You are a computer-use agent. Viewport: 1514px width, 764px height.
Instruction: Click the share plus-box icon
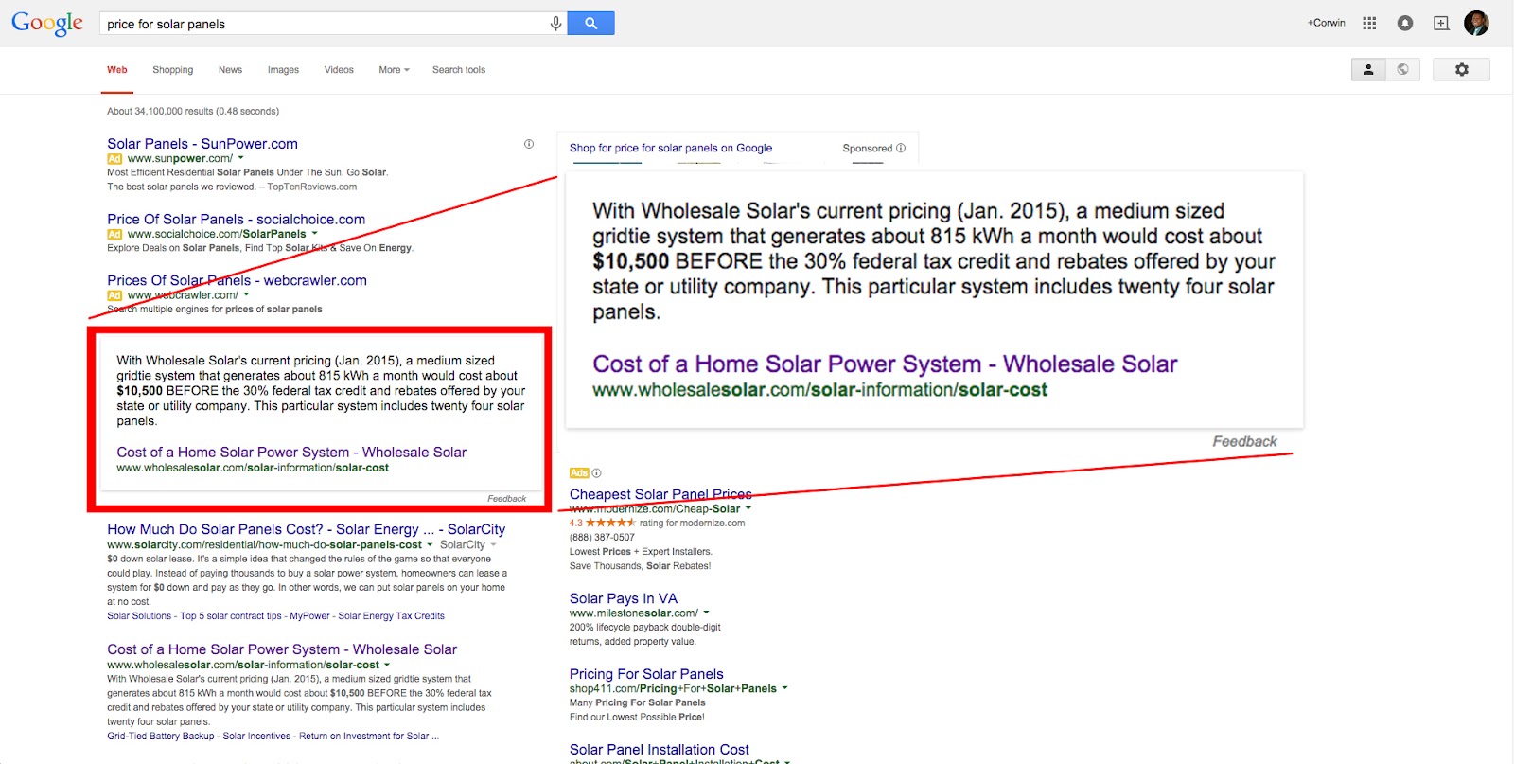pos(1441,23)
